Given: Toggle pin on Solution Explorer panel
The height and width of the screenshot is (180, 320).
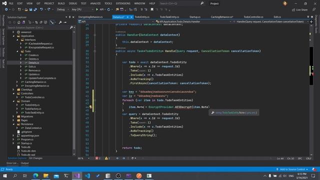Looking at the screenshot, I should click(x=70, y=17).
